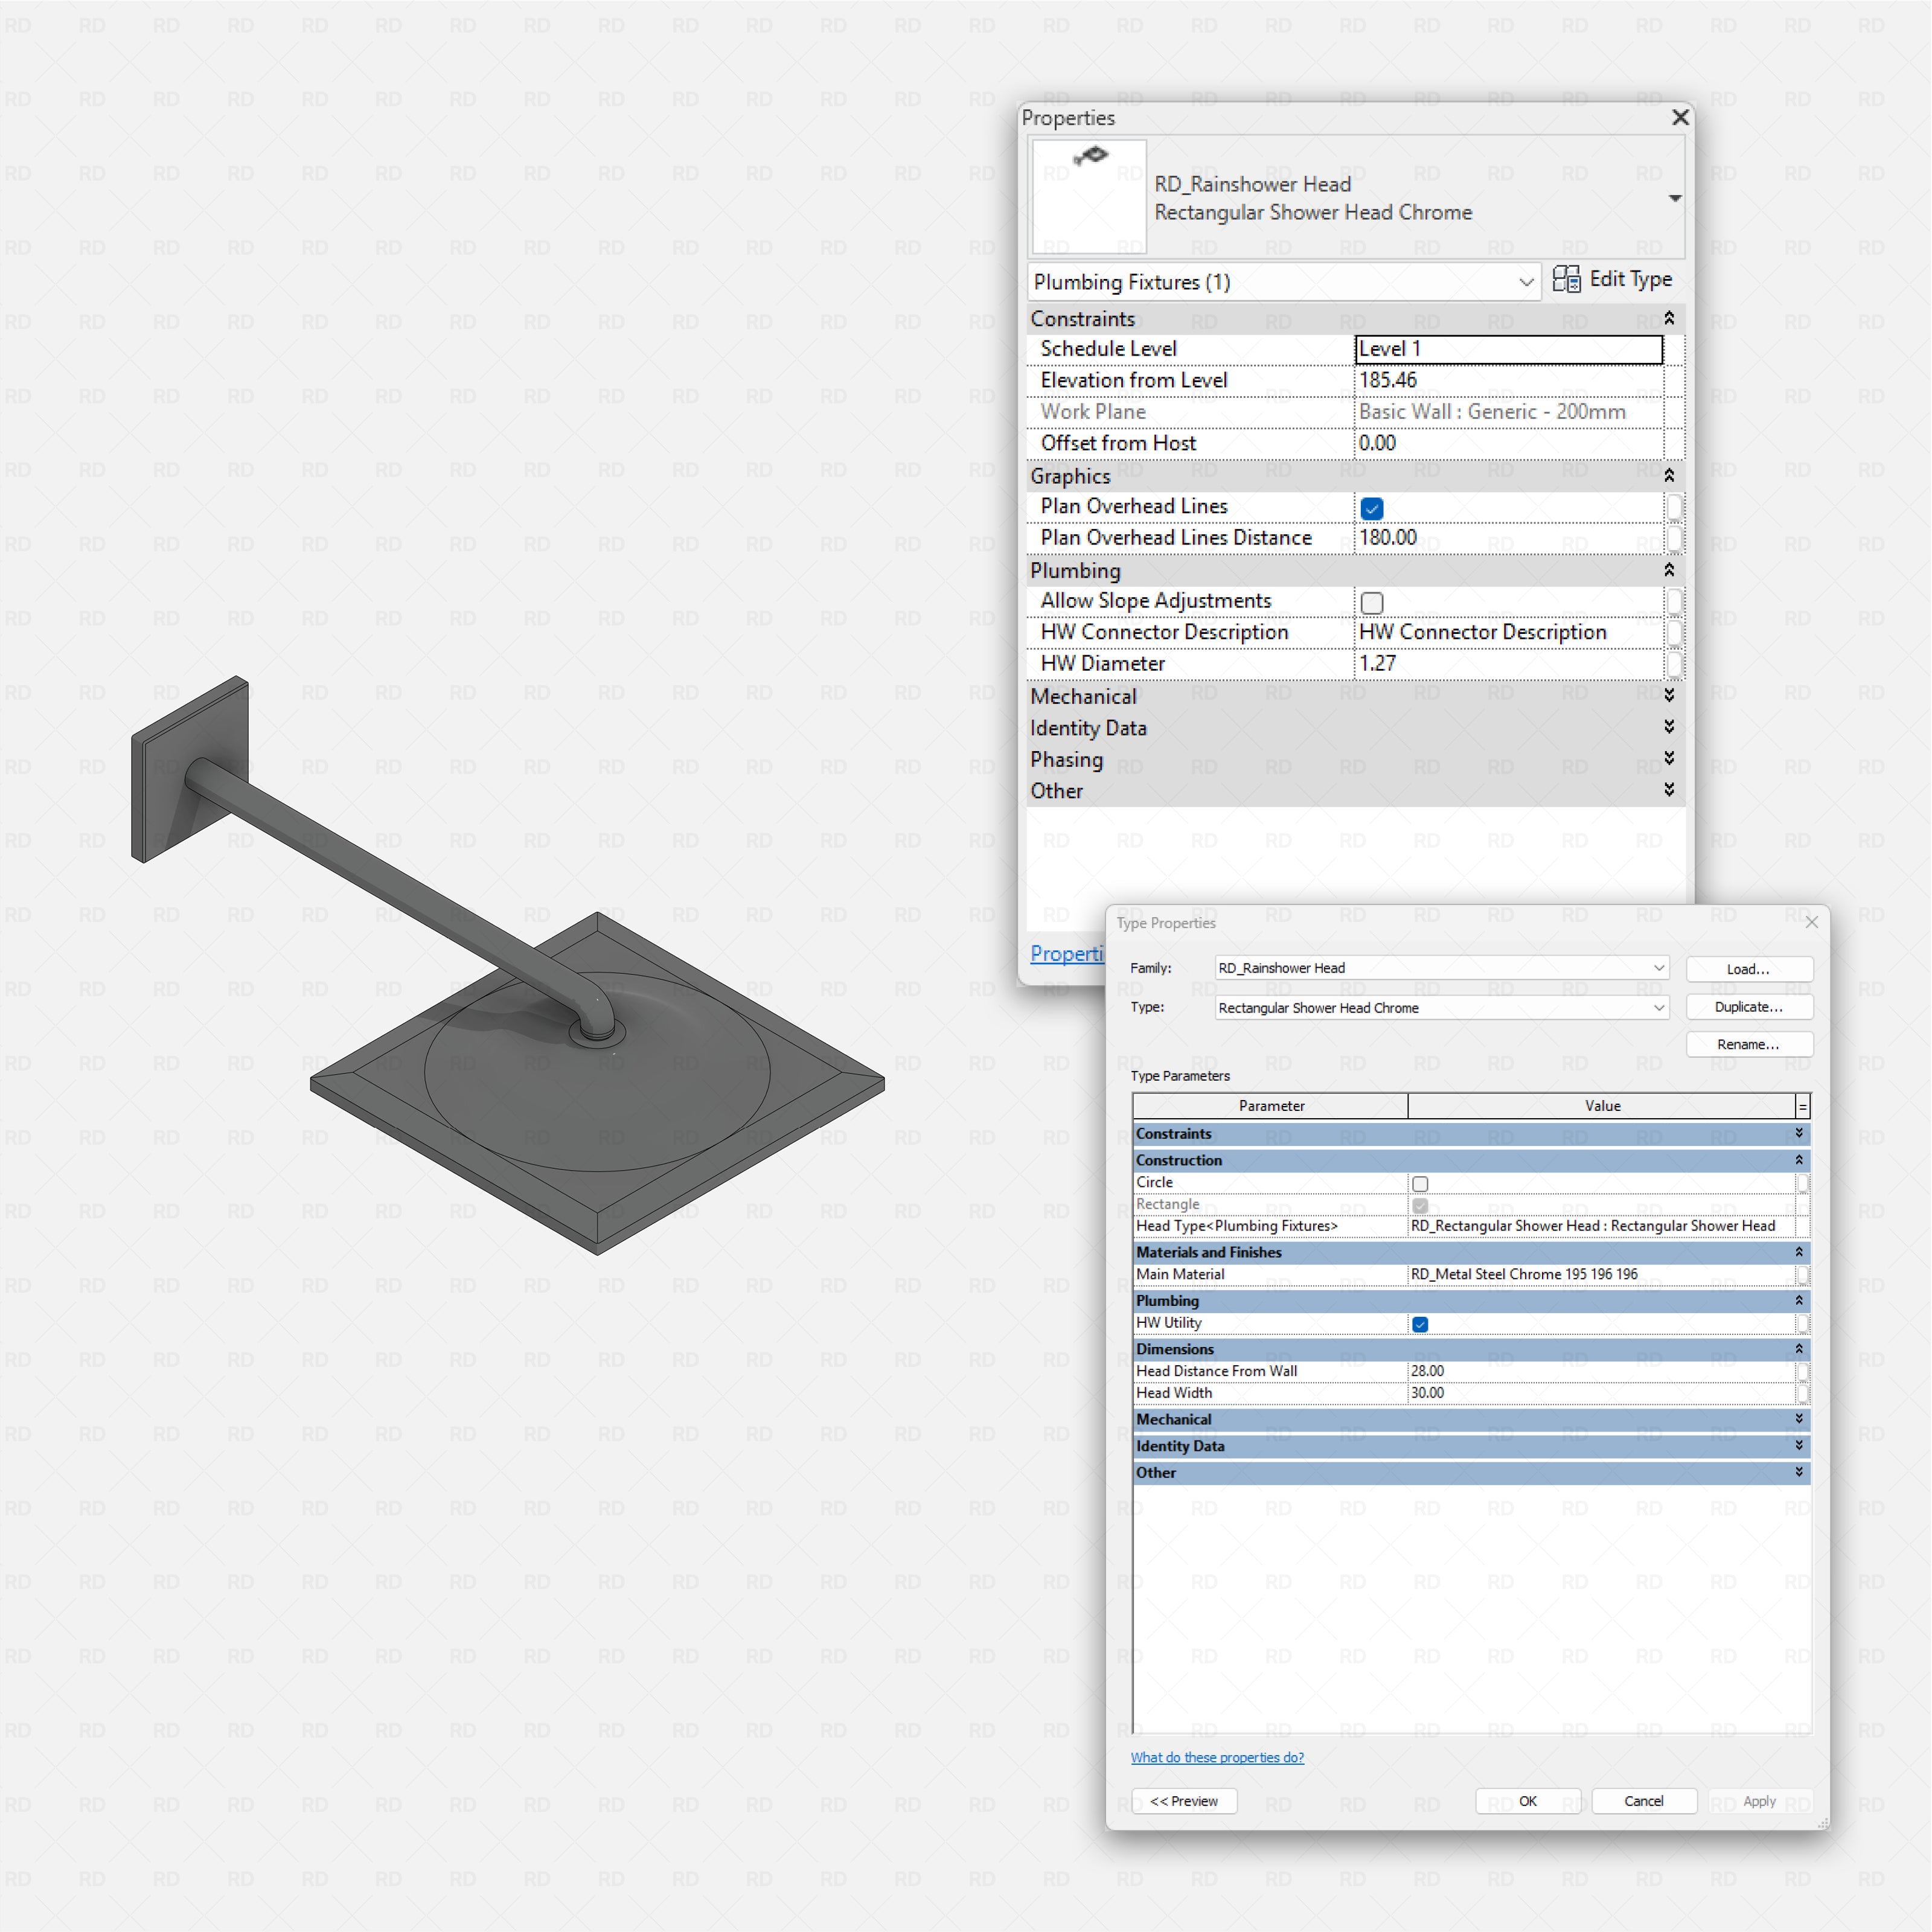Image resolution: width=1932 pixels, height=1932 pixels.
Task: Click OK in Type Properties
Action: click(1528, 1801)
